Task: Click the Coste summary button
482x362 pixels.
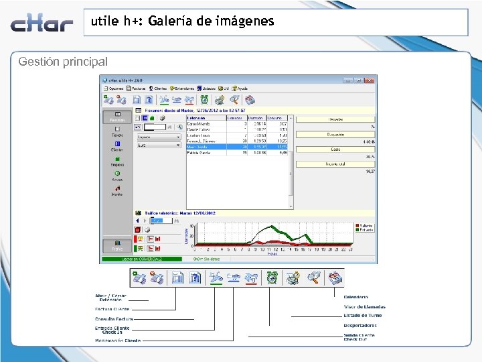Action: tap(335, 149)
